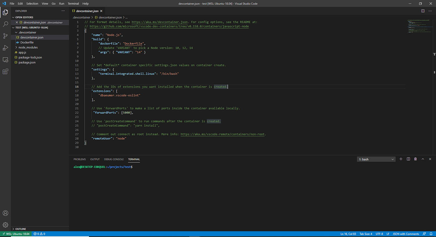Open the Selection menu
This screenshot has height=237, width=436.
pos(32,3)
